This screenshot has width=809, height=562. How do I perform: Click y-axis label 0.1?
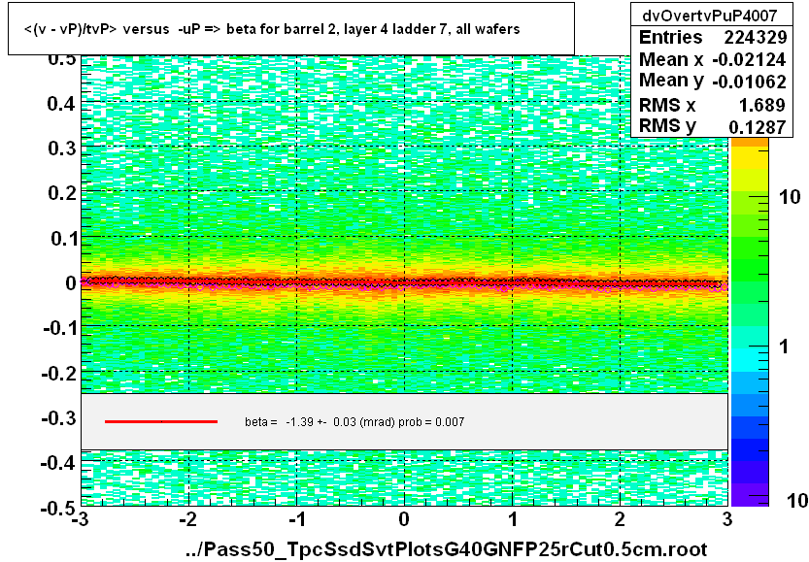(63, 238)
